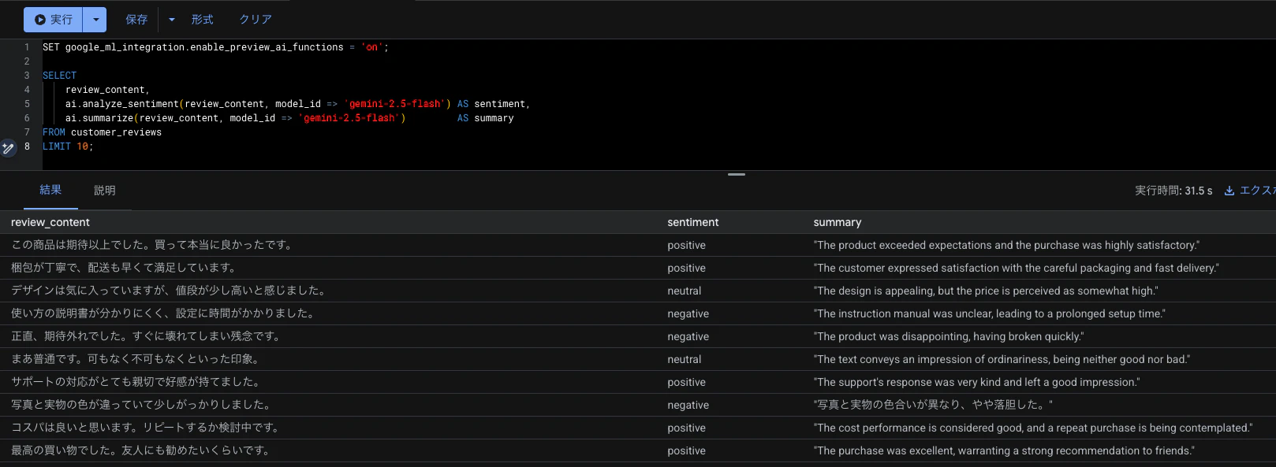Click the 保存 save button
The height and width of the screenshot is (467, 1276).
point(136,20)
